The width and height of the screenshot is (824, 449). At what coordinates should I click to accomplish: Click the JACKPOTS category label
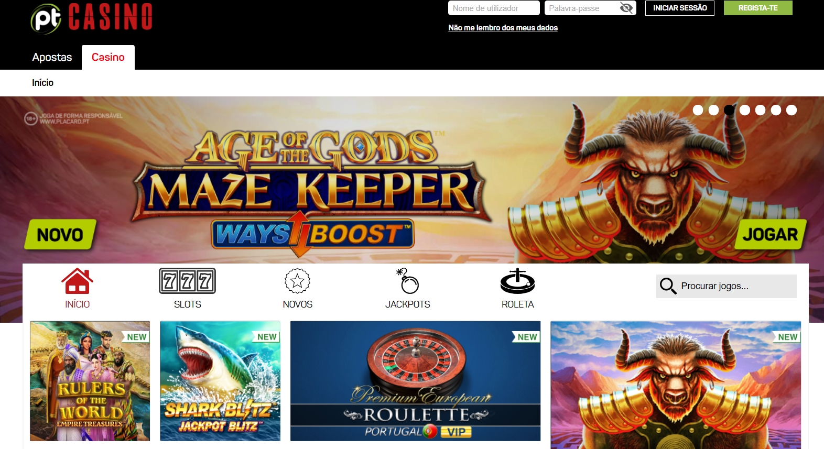(408, 304)
